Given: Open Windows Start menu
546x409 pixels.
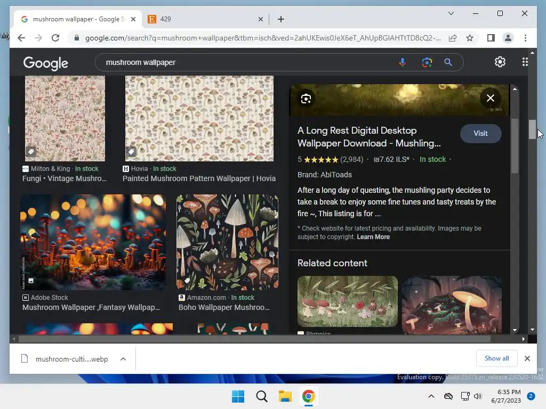Looking at the screenshot, I should point(238,396).
